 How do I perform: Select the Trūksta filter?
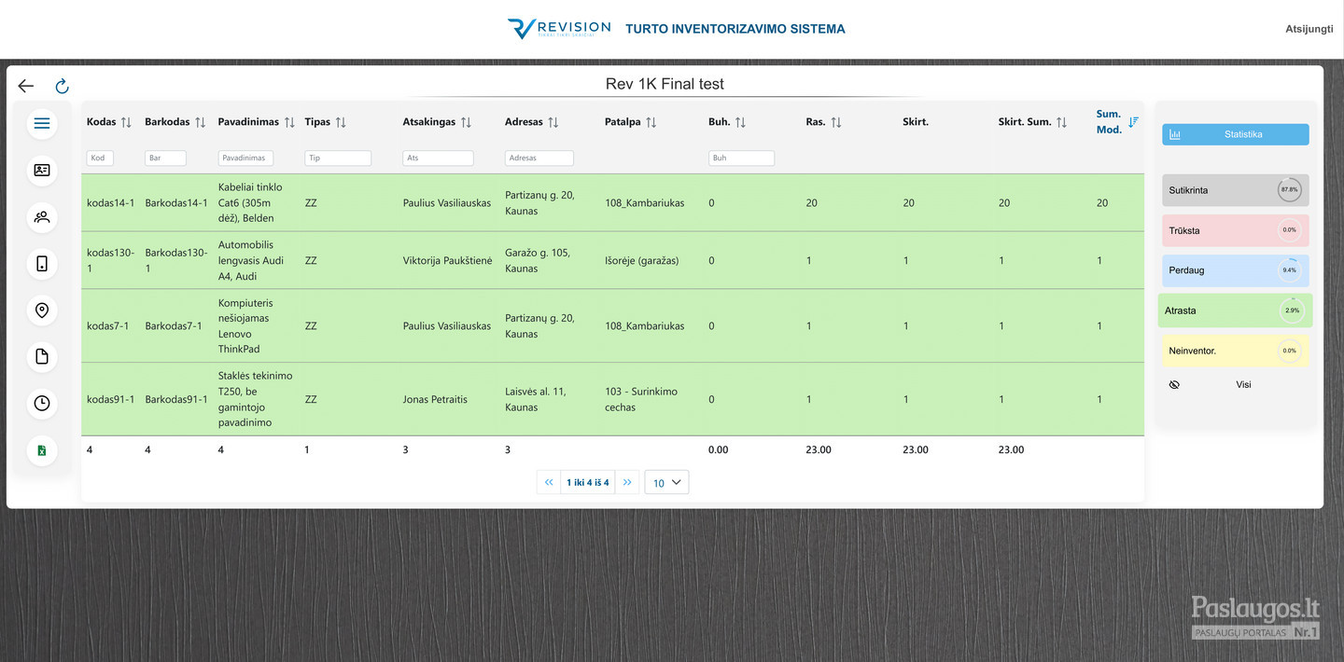coord(1236,230)
